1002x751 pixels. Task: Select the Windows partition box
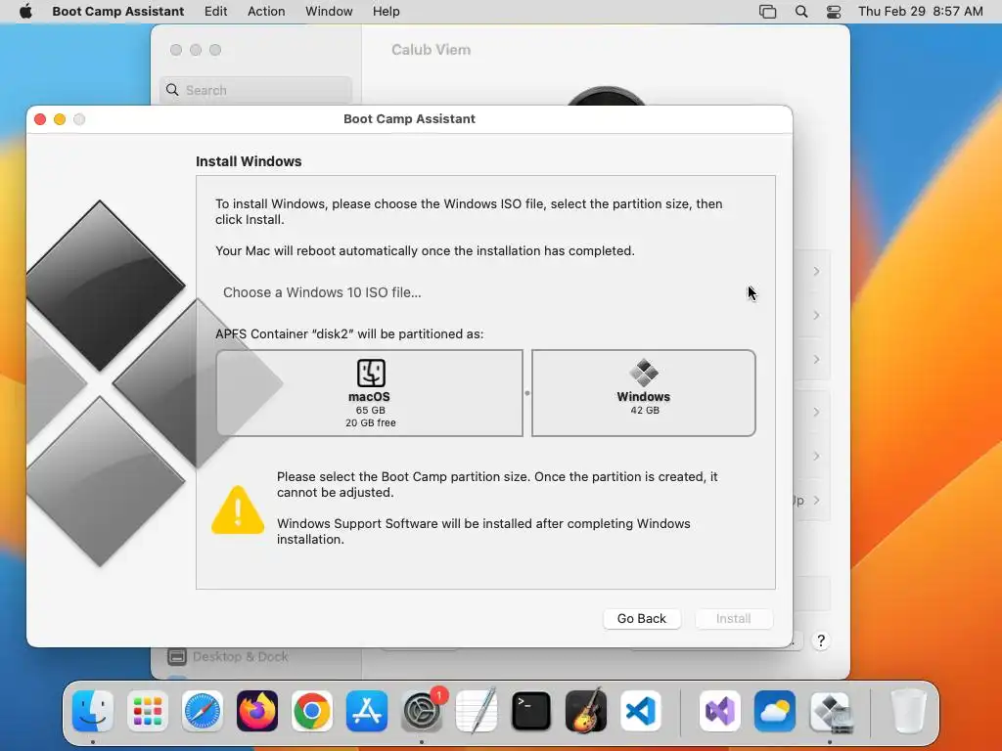tap(644, 393)
